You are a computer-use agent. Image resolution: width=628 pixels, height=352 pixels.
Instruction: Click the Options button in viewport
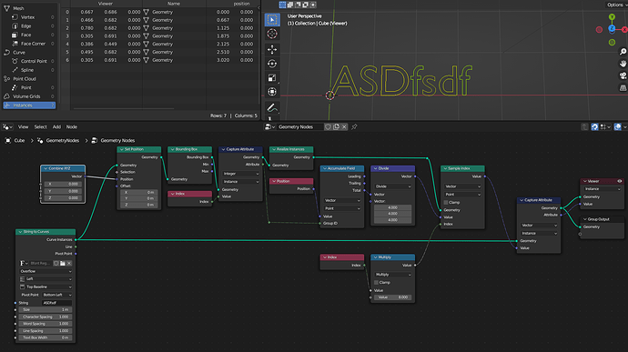(x=615, y=5)
